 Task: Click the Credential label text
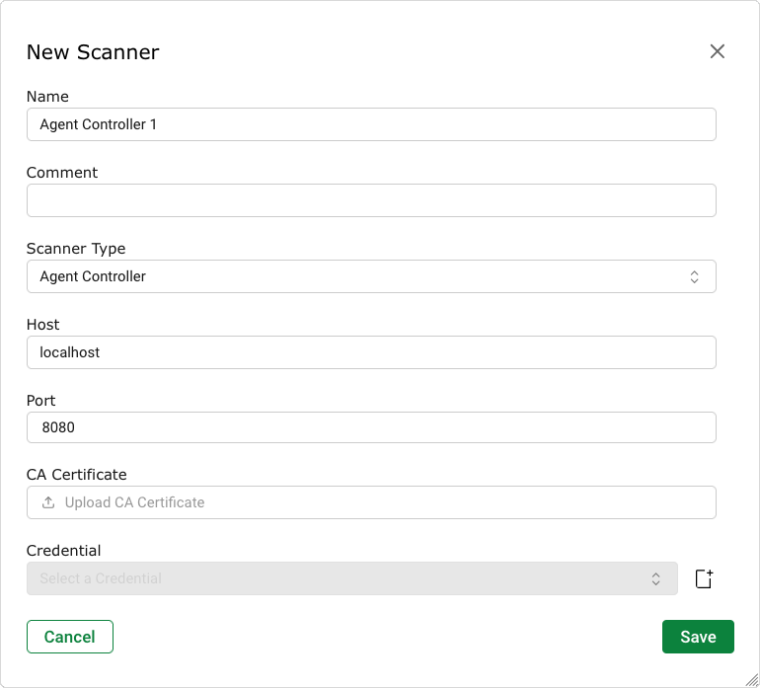pyautogui.click(x=63, y=551)
